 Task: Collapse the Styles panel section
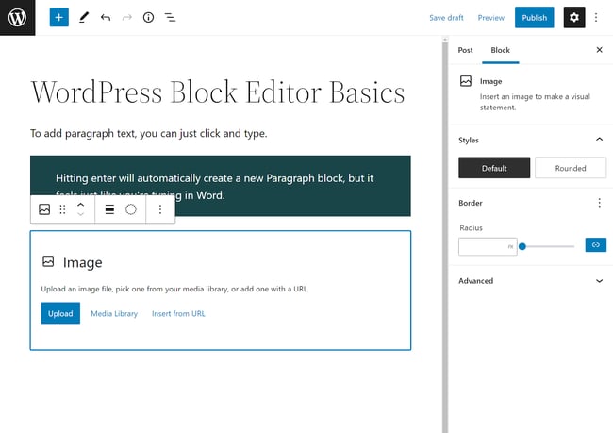tap(599, 140)
